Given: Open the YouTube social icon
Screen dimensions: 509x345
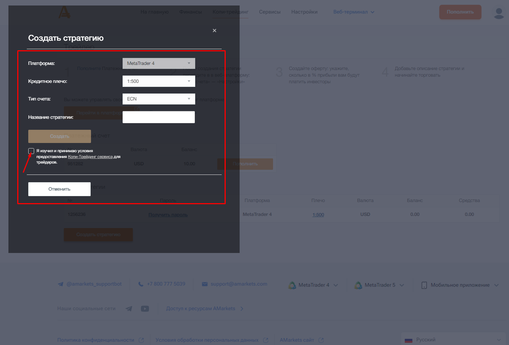Looking at the screenshot, I should tap(145, 309).
